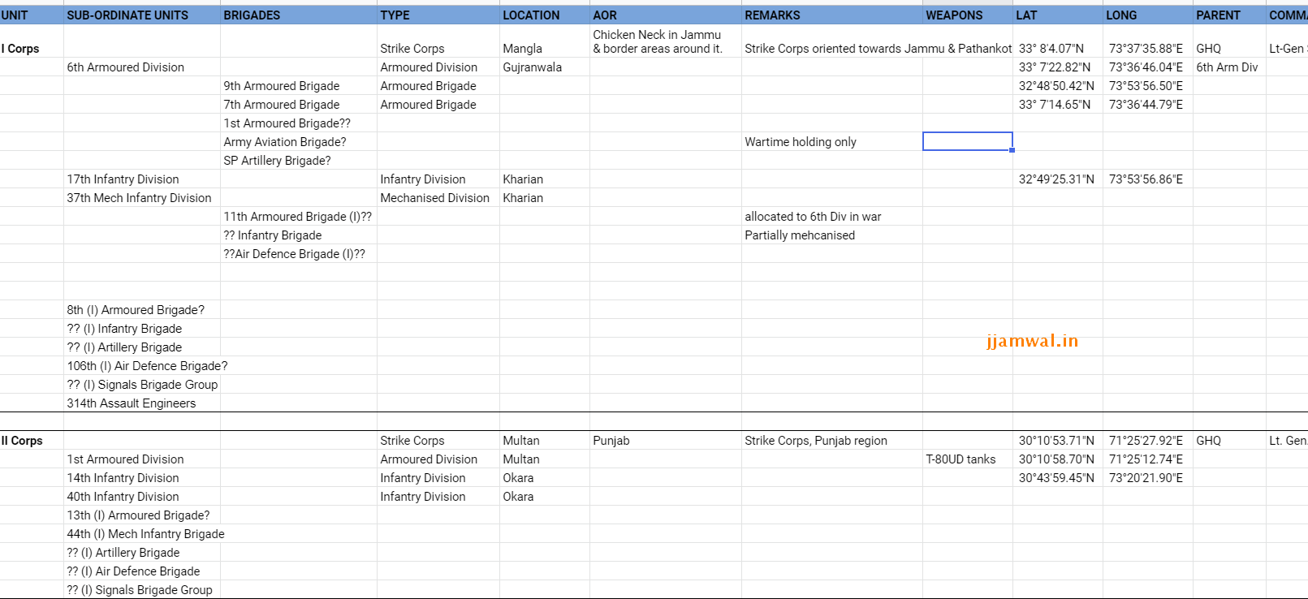Click the 32°49'25.31"N latitude cell
Image resolution: width=1308 pixels, height=599 pixels.
1058,179
